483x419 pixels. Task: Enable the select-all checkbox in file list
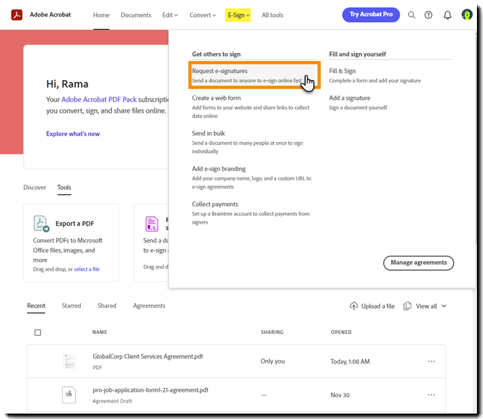click(38, 332)
